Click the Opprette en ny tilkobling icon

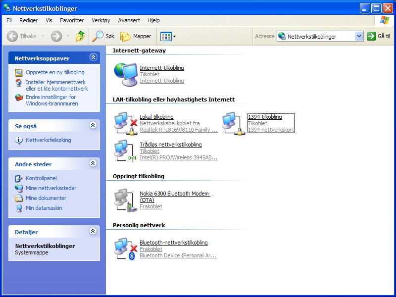coord(19,73)
